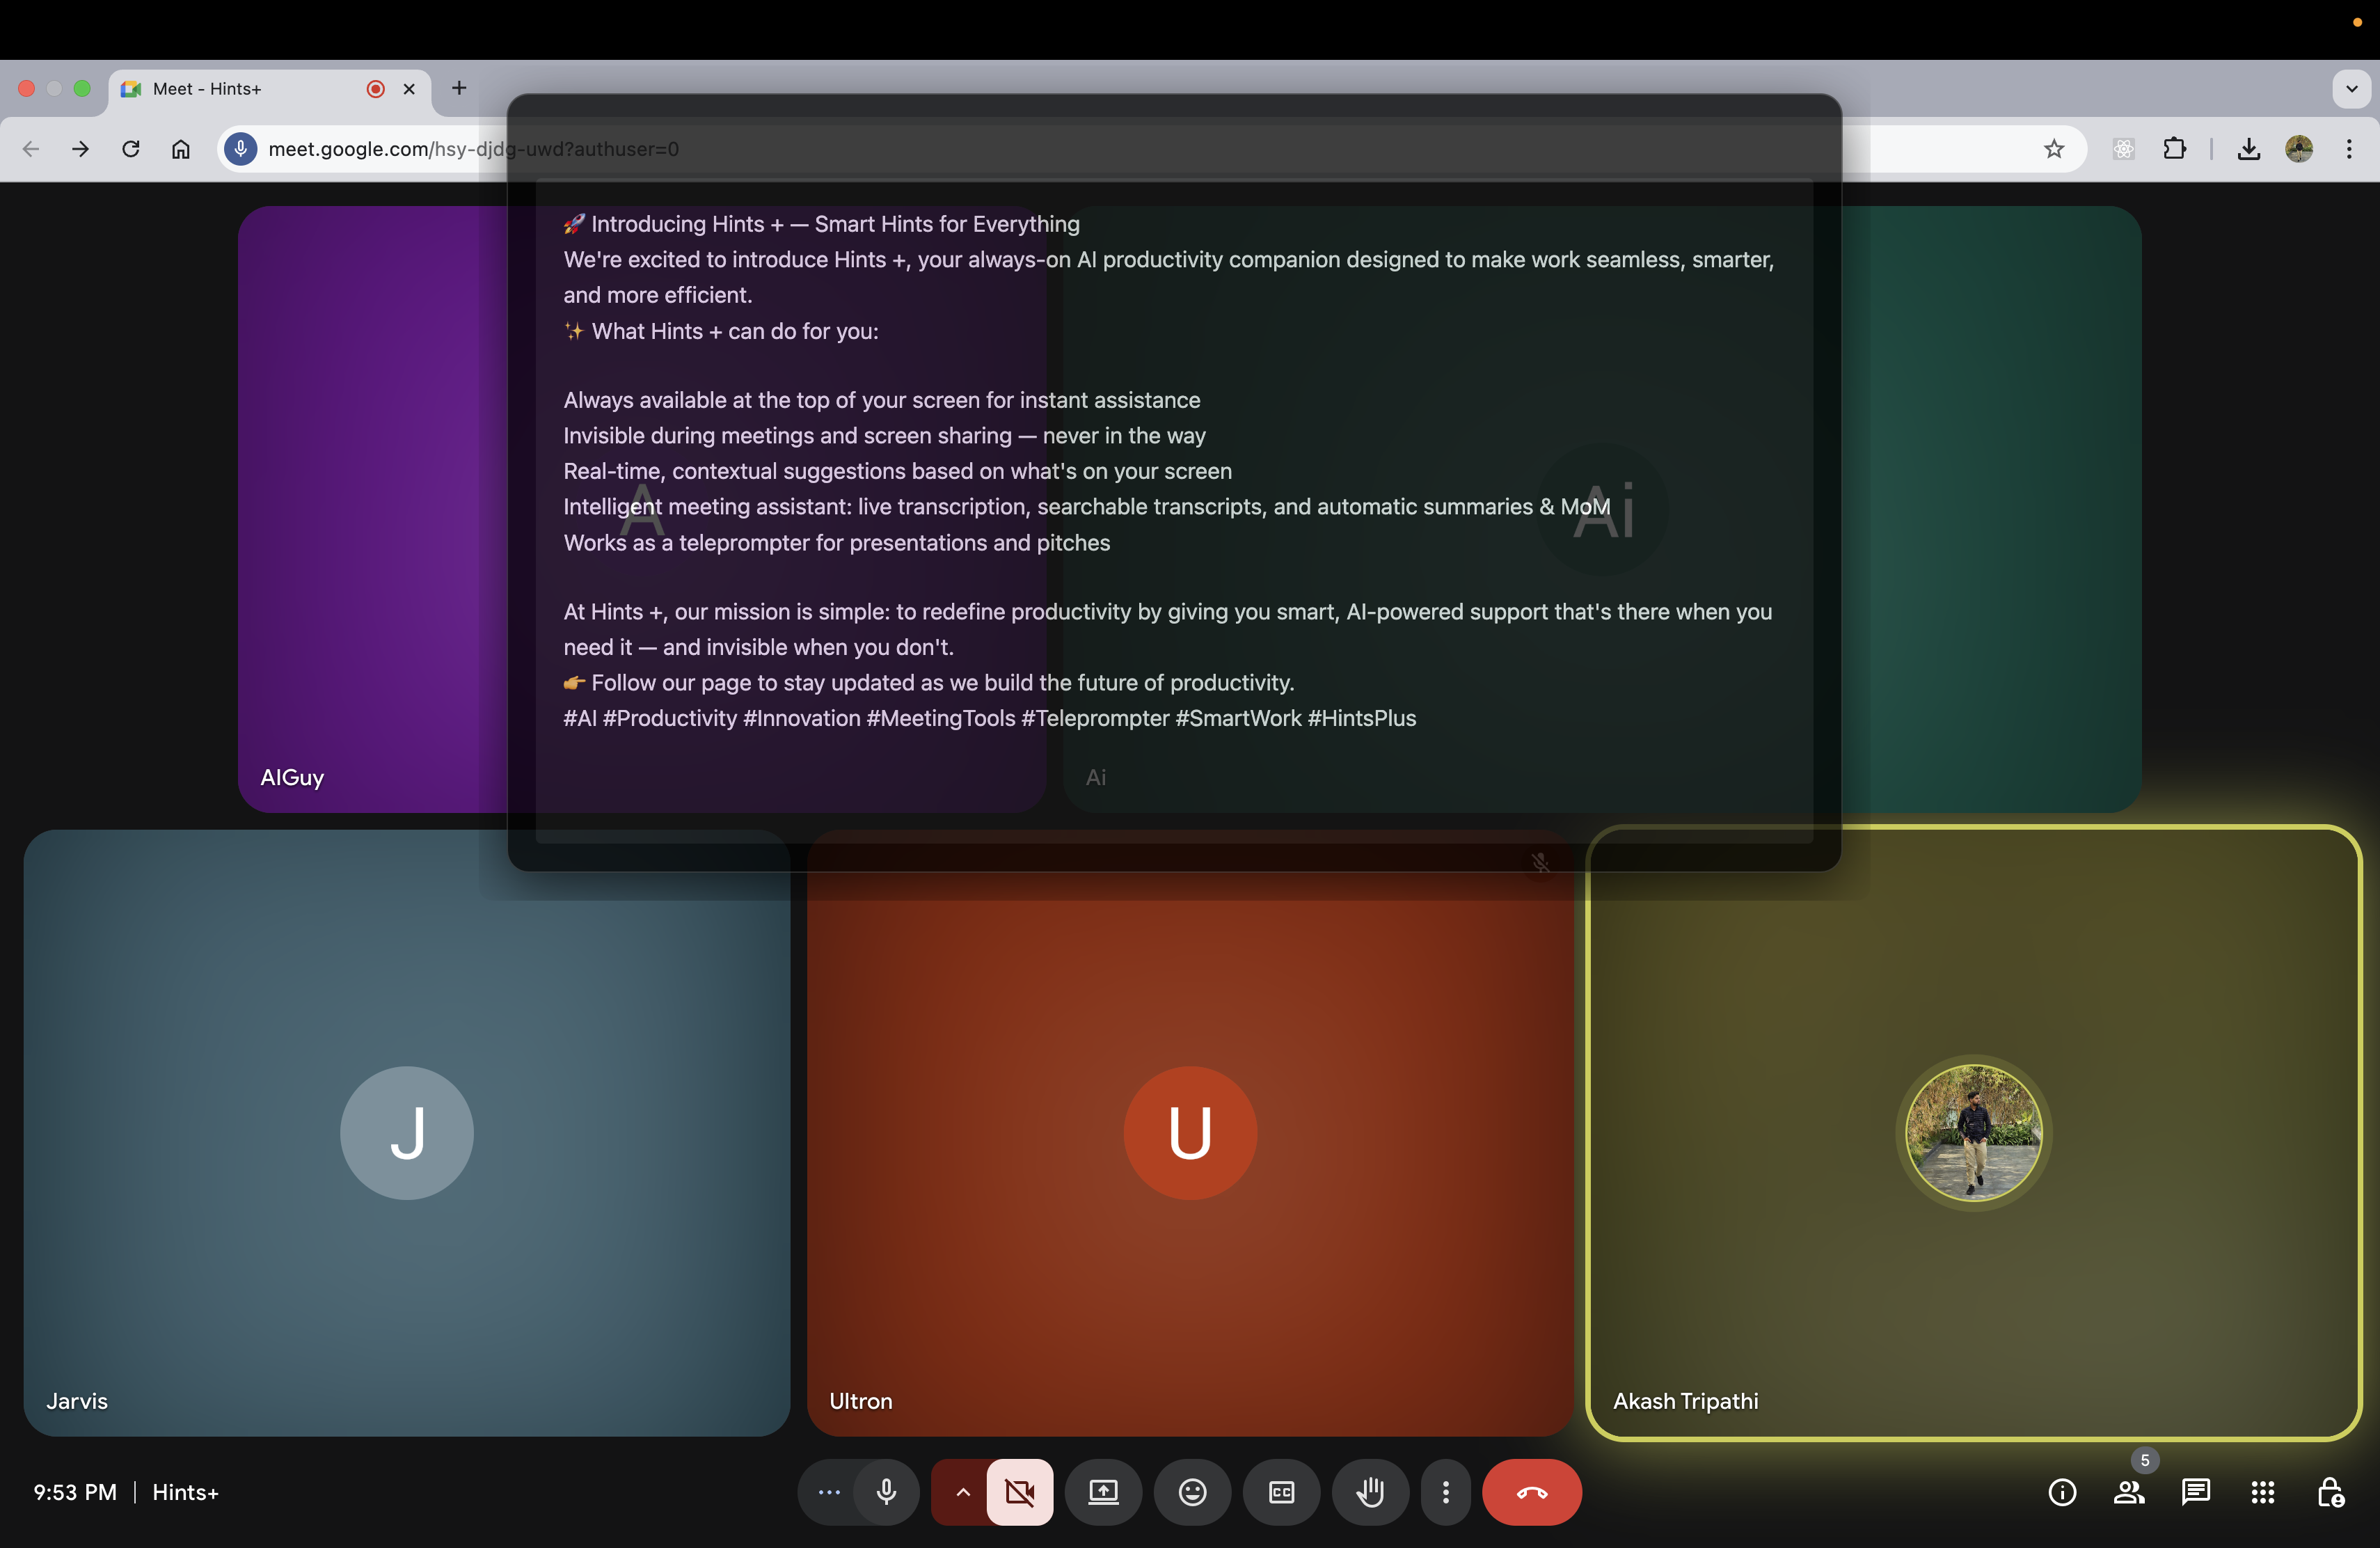Click the Chrome forward arrow
This screenshot has width=2380, height=1548.
pos(81,149)
